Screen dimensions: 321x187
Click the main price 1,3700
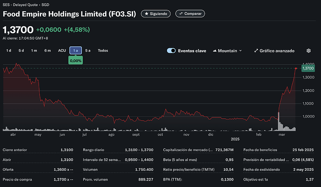(18, 30)
